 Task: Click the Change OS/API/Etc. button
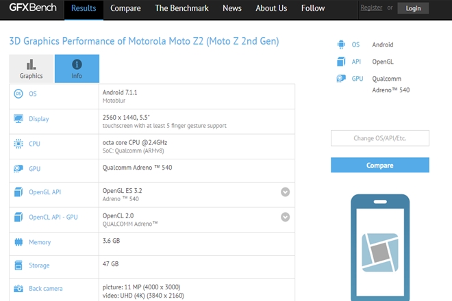[x=380, y=138]
